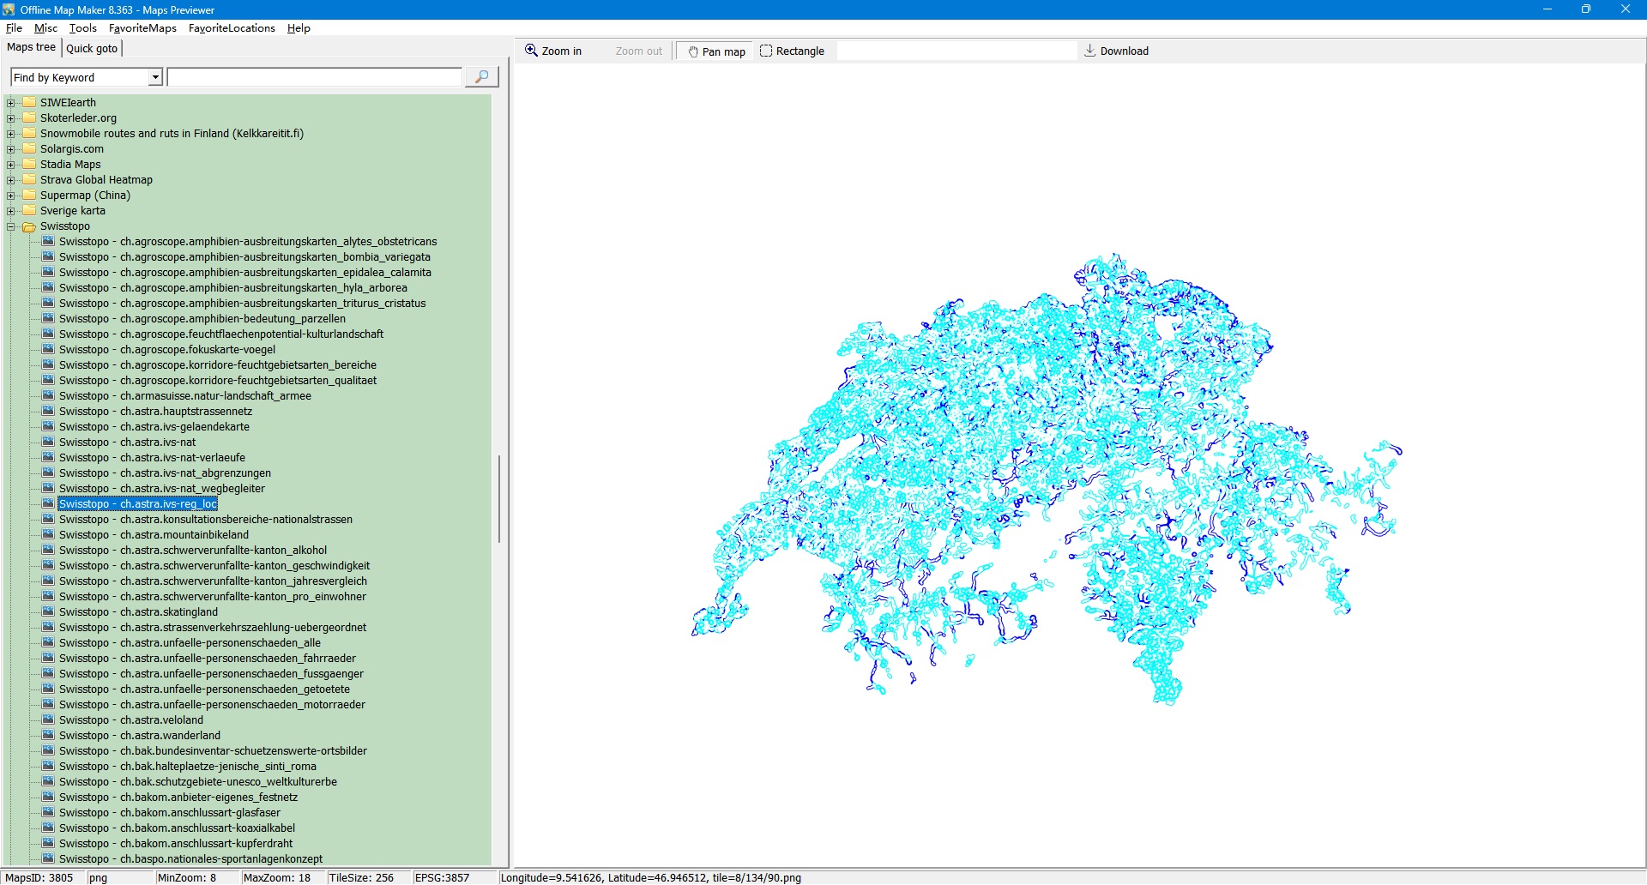Viewport: 1647px width, 885px height.
Task: Open the Tools menu
Action: click(82, 28)
